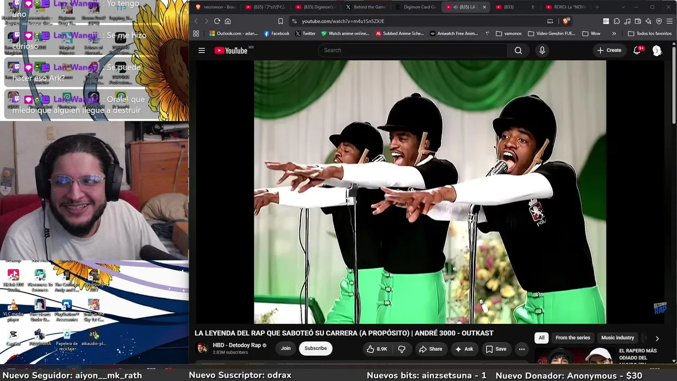677x381 pixels.
Task: Like the video with 8.9K likes
Action: coord(377,349)
